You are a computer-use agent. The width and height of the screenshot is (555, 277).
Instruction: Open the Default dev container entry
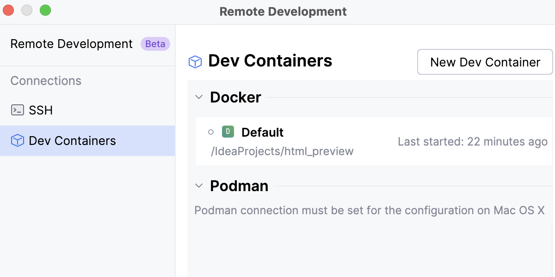262,132
